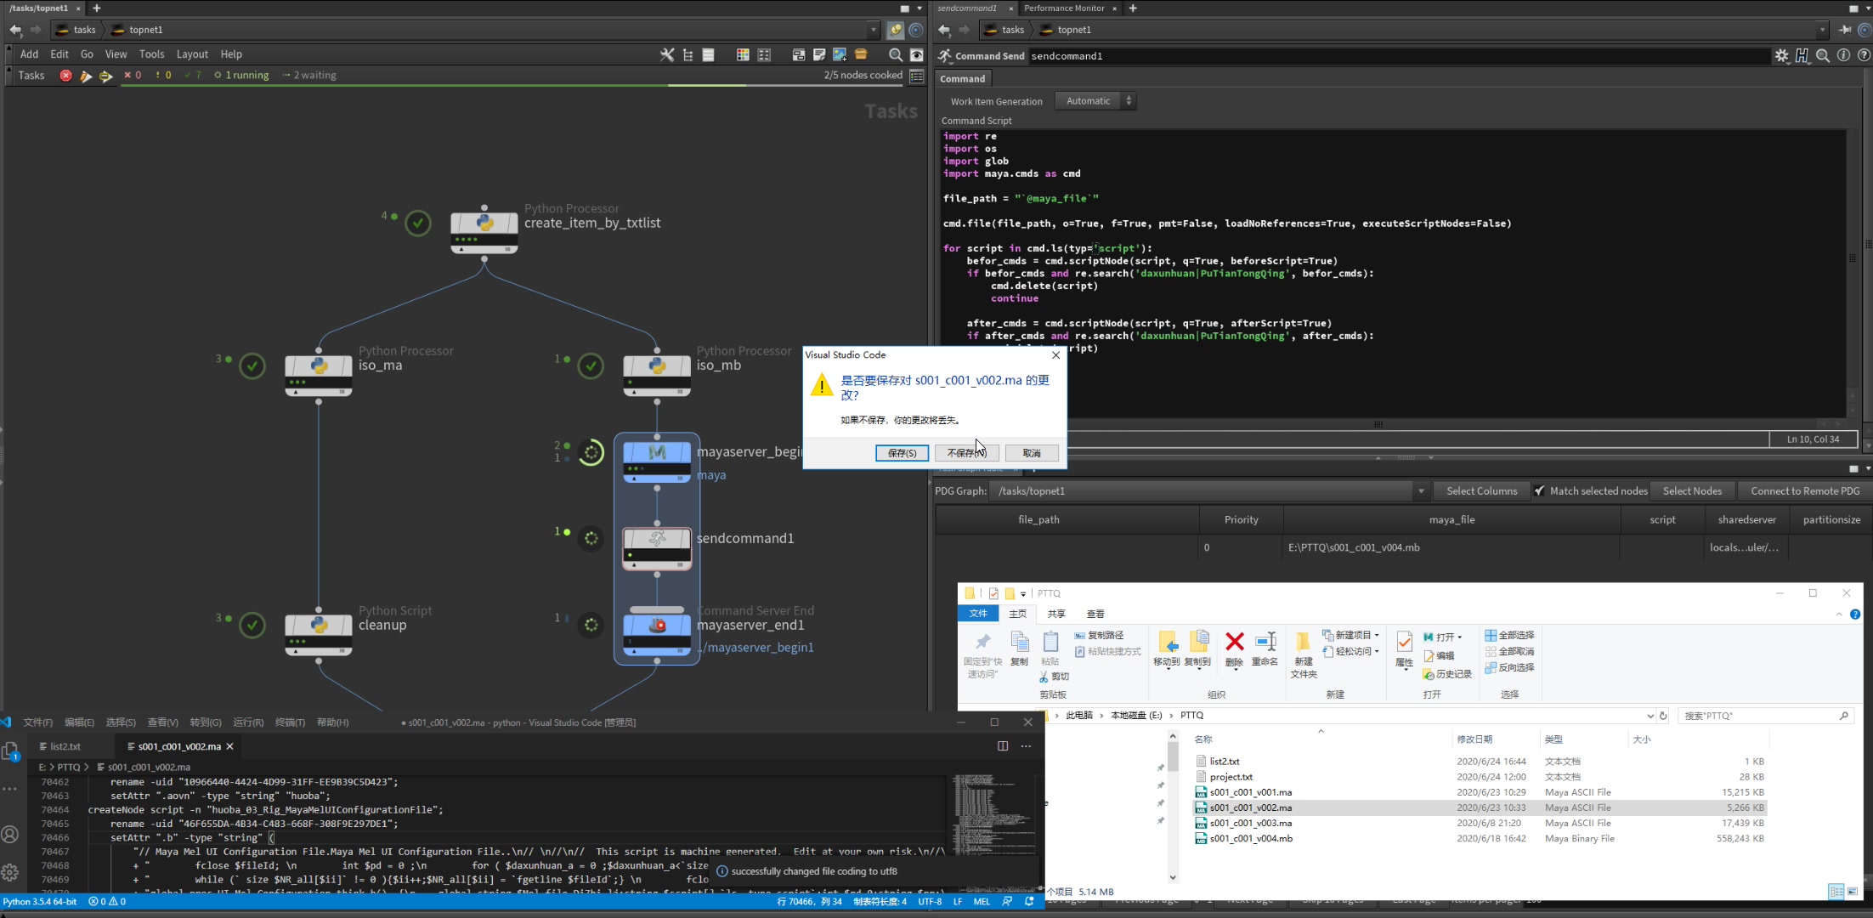
Task: Open Work Item Generation Automatic dropdown
Action: tap(1095, 101)
